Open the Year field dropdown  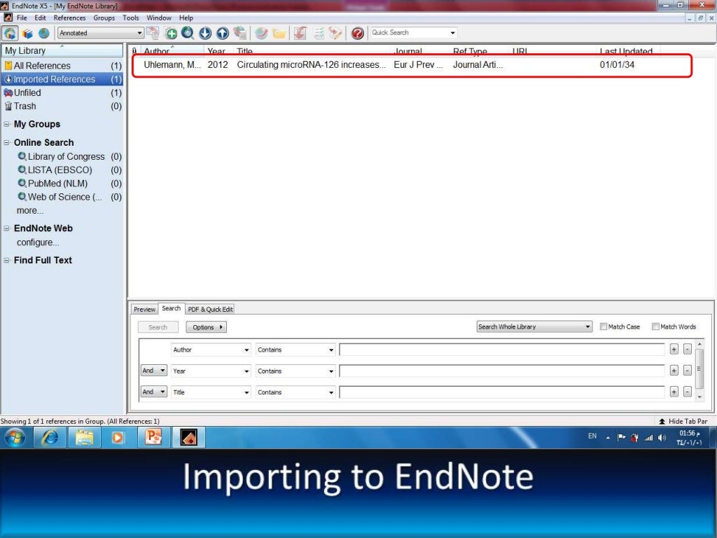point(211,371)
